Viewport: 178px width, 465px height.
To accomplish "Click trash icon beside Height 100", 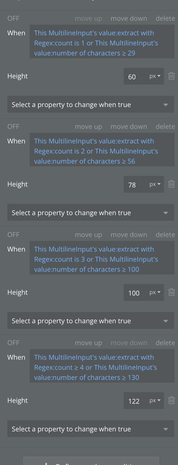I will tap(172, 292).
